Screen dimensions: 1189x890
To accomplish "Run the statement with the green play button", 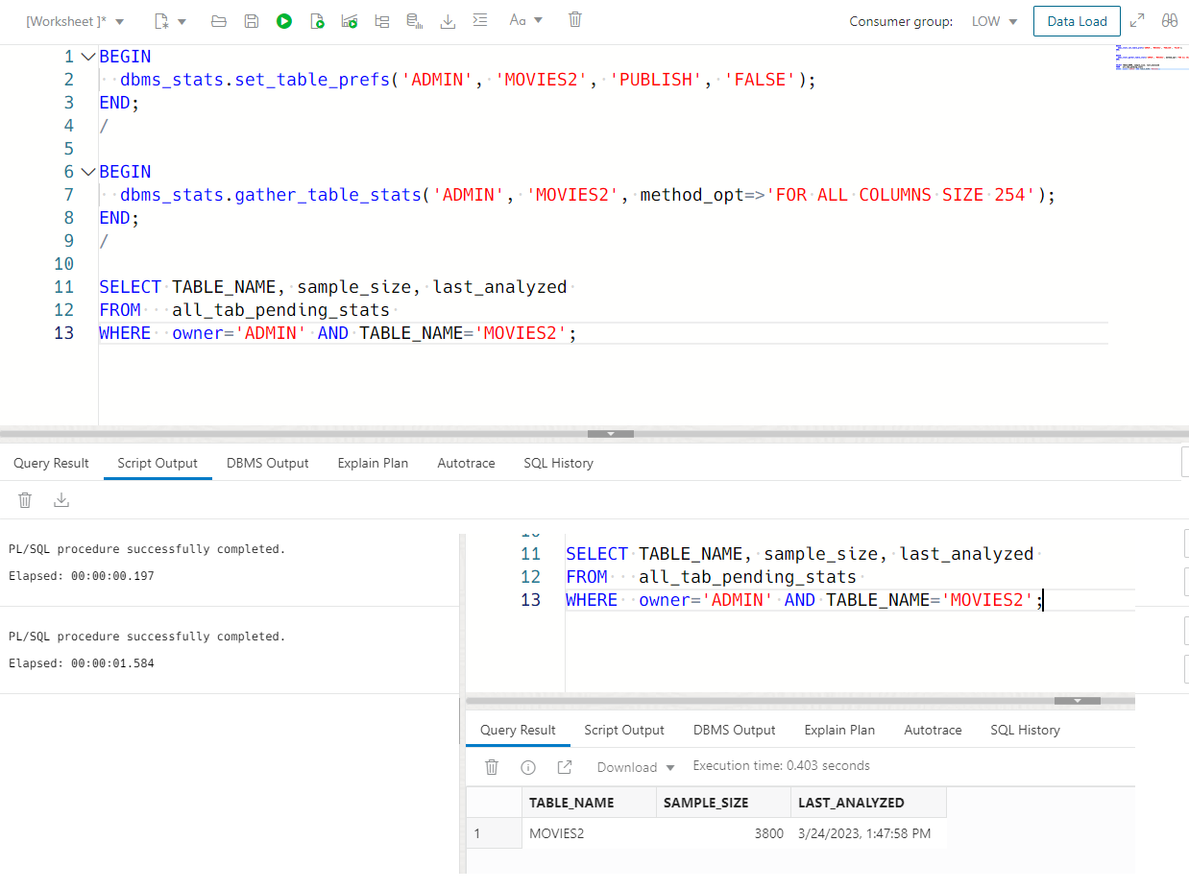I will point(284,20).
